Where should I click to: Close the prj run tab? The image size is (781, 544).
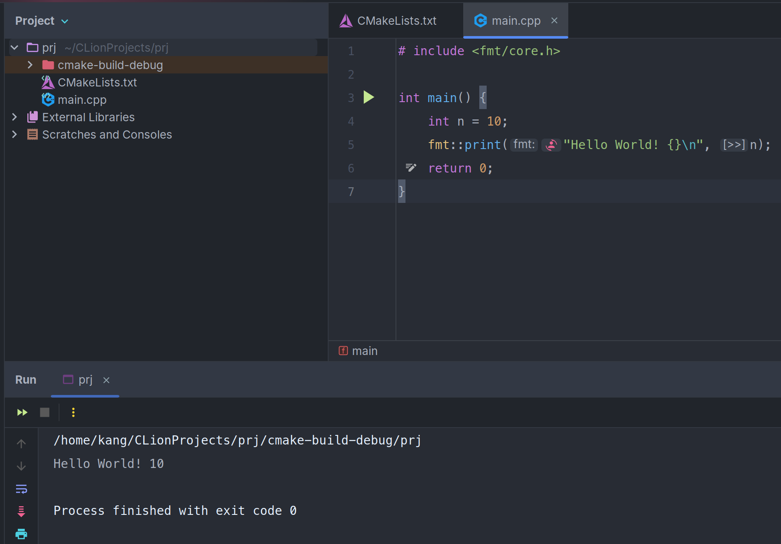coord(106,380)
